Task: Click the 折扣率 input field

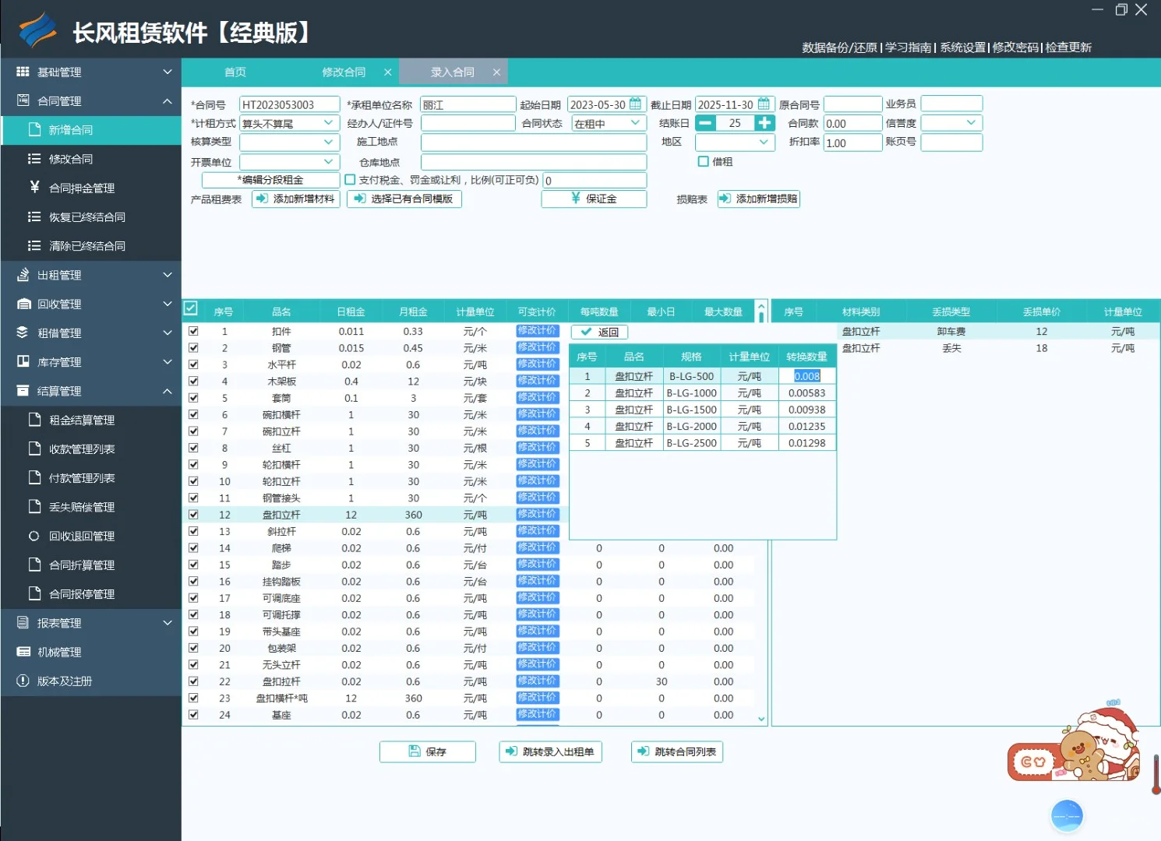Action: [852, 143]
